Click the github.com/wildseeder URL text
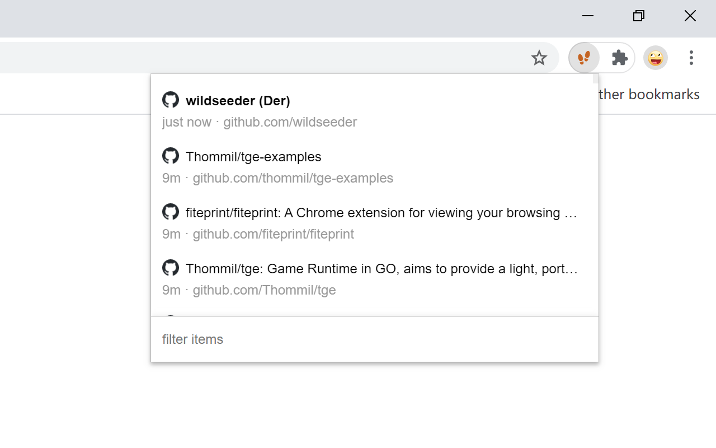Image resolution: width=716 pixels, height=448 pixels. coord(290,122)
